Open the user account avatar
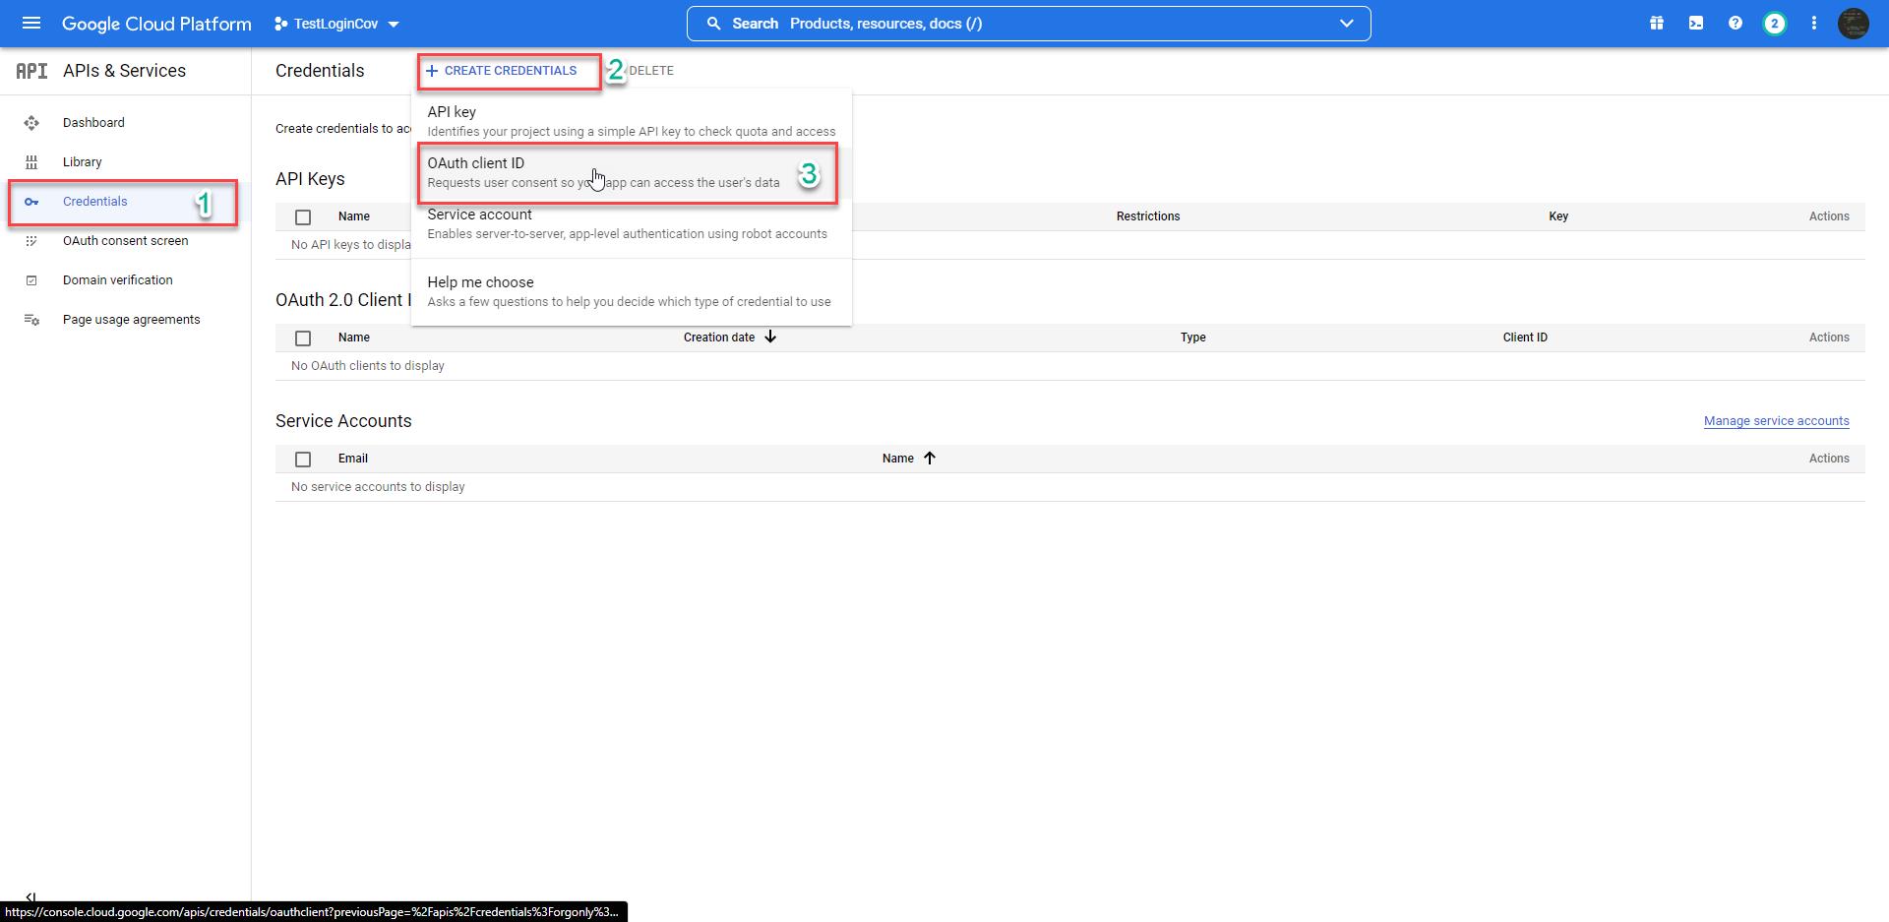The height and width of the screenshot is (922, 1889). click(1854, 24)
